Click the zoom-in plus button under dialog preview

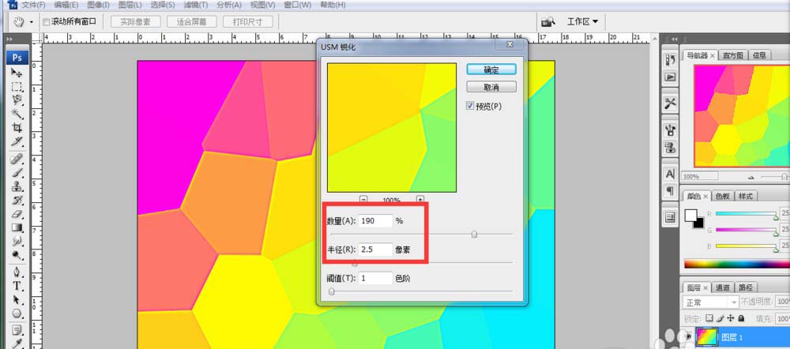point(420,200)
